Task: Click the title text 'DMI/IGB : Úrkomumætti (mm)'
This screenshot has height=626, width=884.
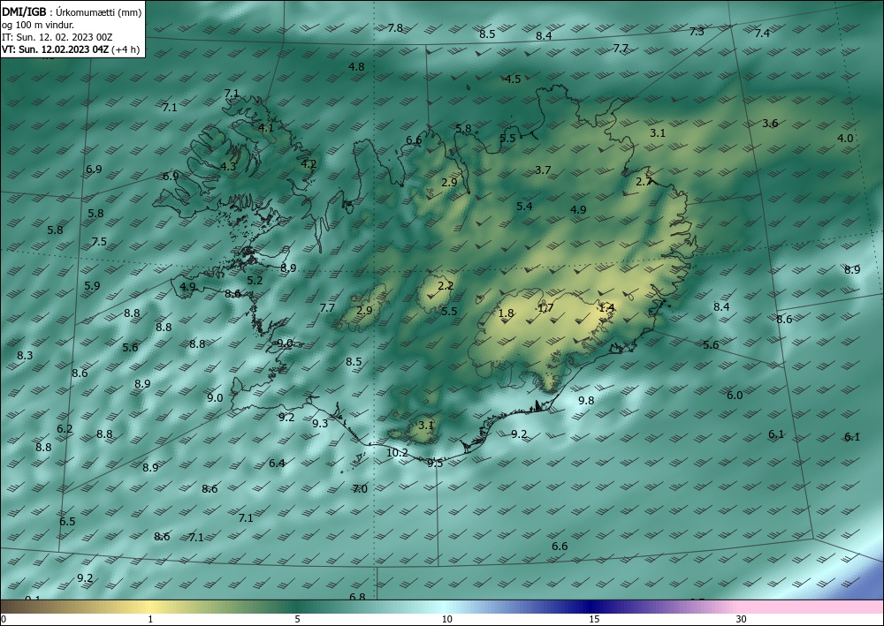Action: (x=72, y=11)
